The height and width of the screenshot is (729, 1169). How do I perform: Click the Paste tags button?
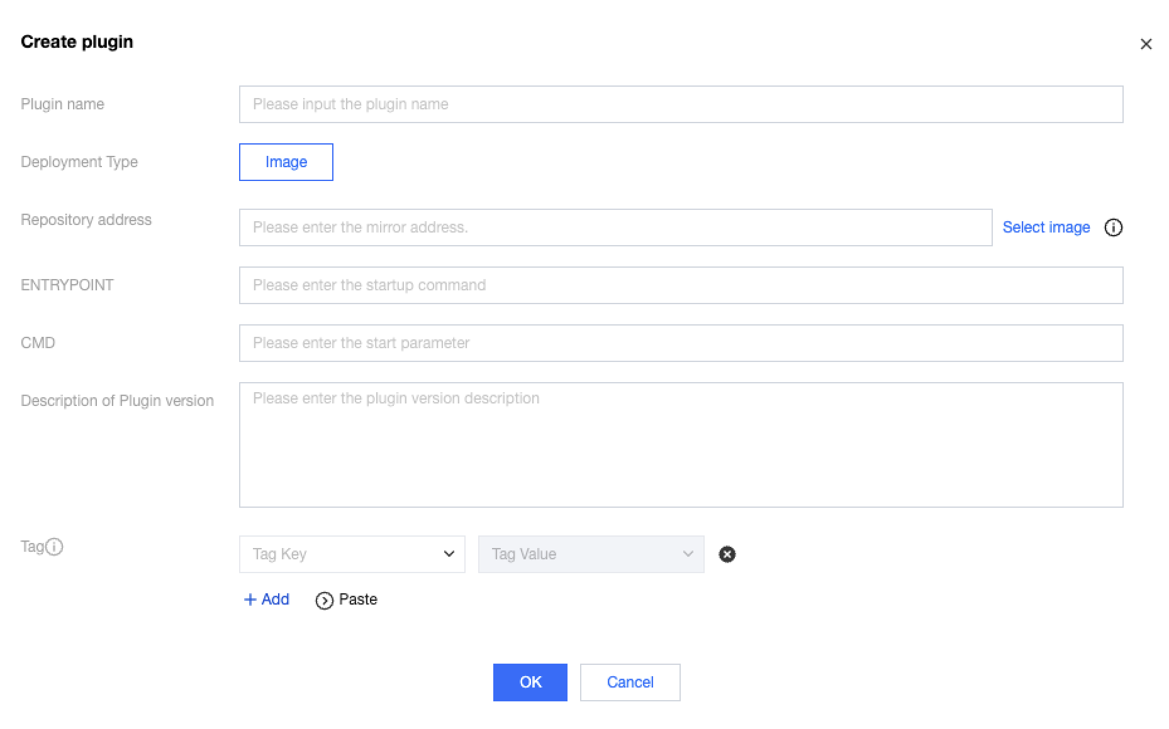tap(357, 600)
